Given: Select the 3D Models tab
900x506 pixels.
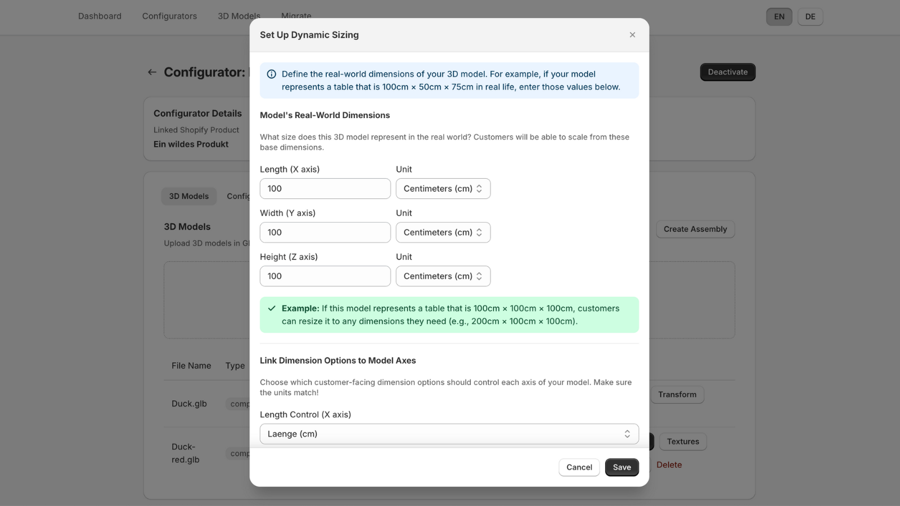Looking at the screenshot, I should (x=188, y=196).
